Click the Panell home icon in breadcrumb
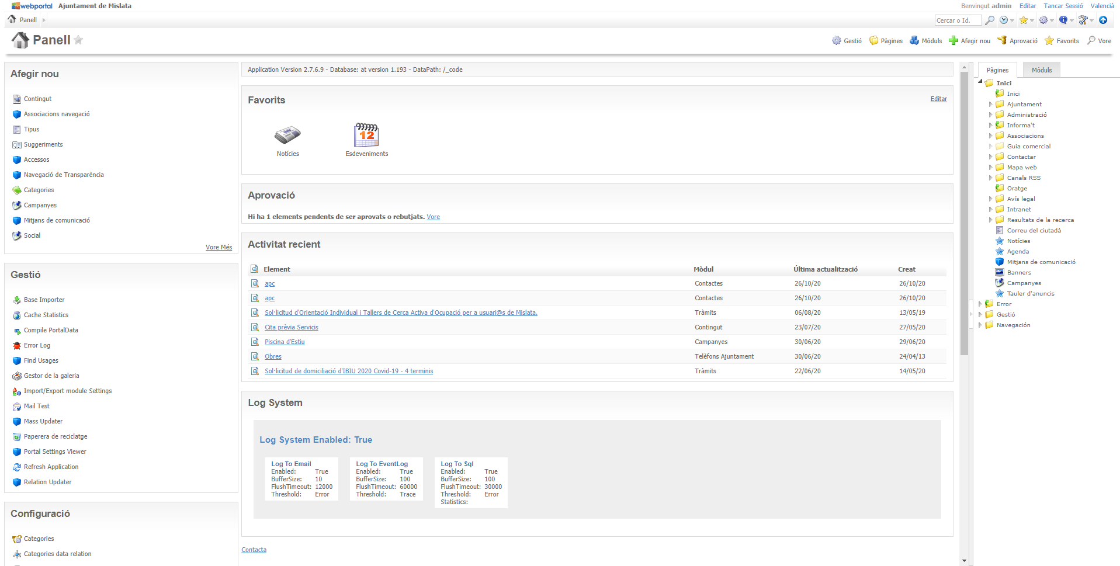1120x566 pixels. click(12, 20)
